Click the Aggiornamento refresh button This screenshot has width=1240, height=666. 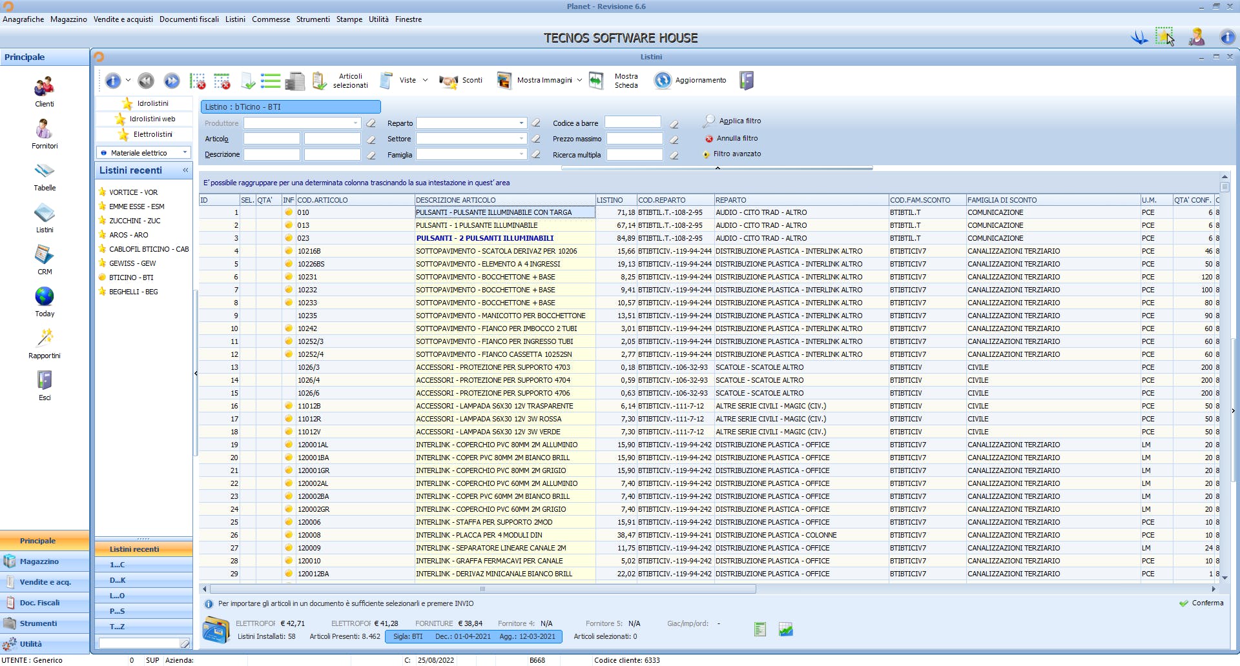(690, 81)
